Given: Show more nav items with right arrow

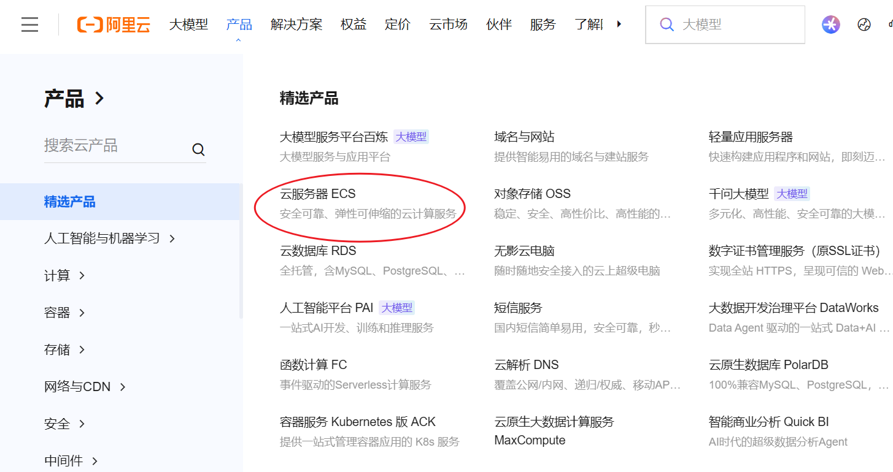Looking at the screenshot, I should point(619,24).
